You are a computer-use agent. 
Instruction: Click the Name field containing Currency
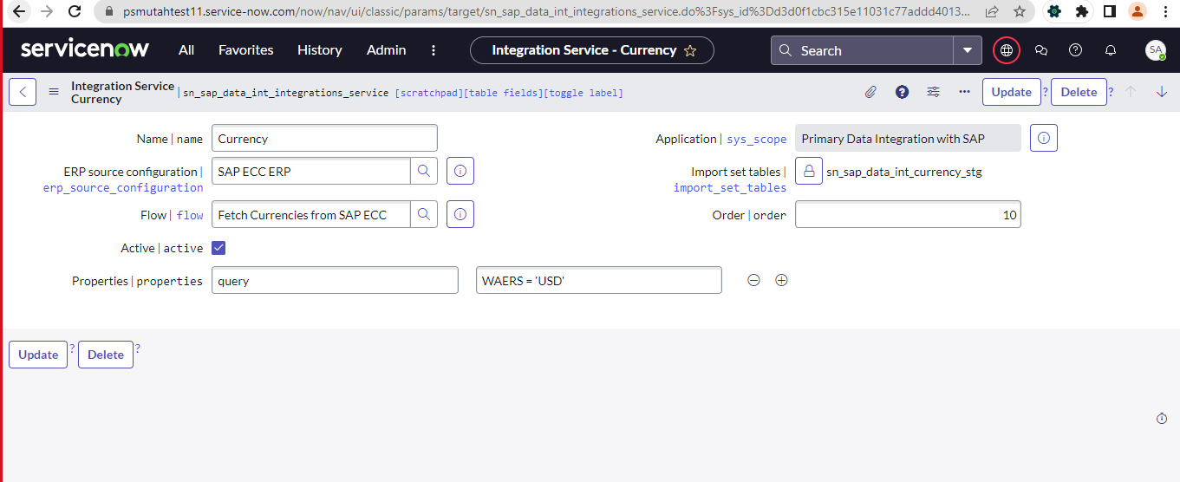[324, 139]
